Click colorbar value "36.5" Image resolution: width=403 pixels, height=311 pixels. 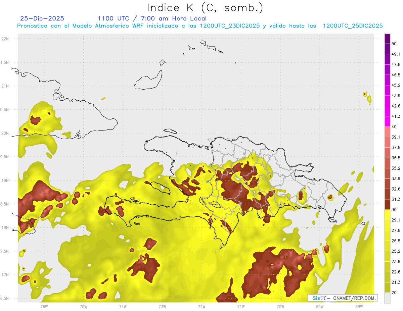click(x=396, y=158)
